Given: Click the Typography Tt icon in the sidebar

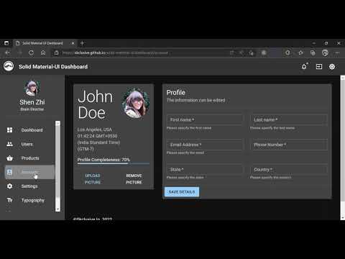Looking at the screenshot, I should 9,200.
